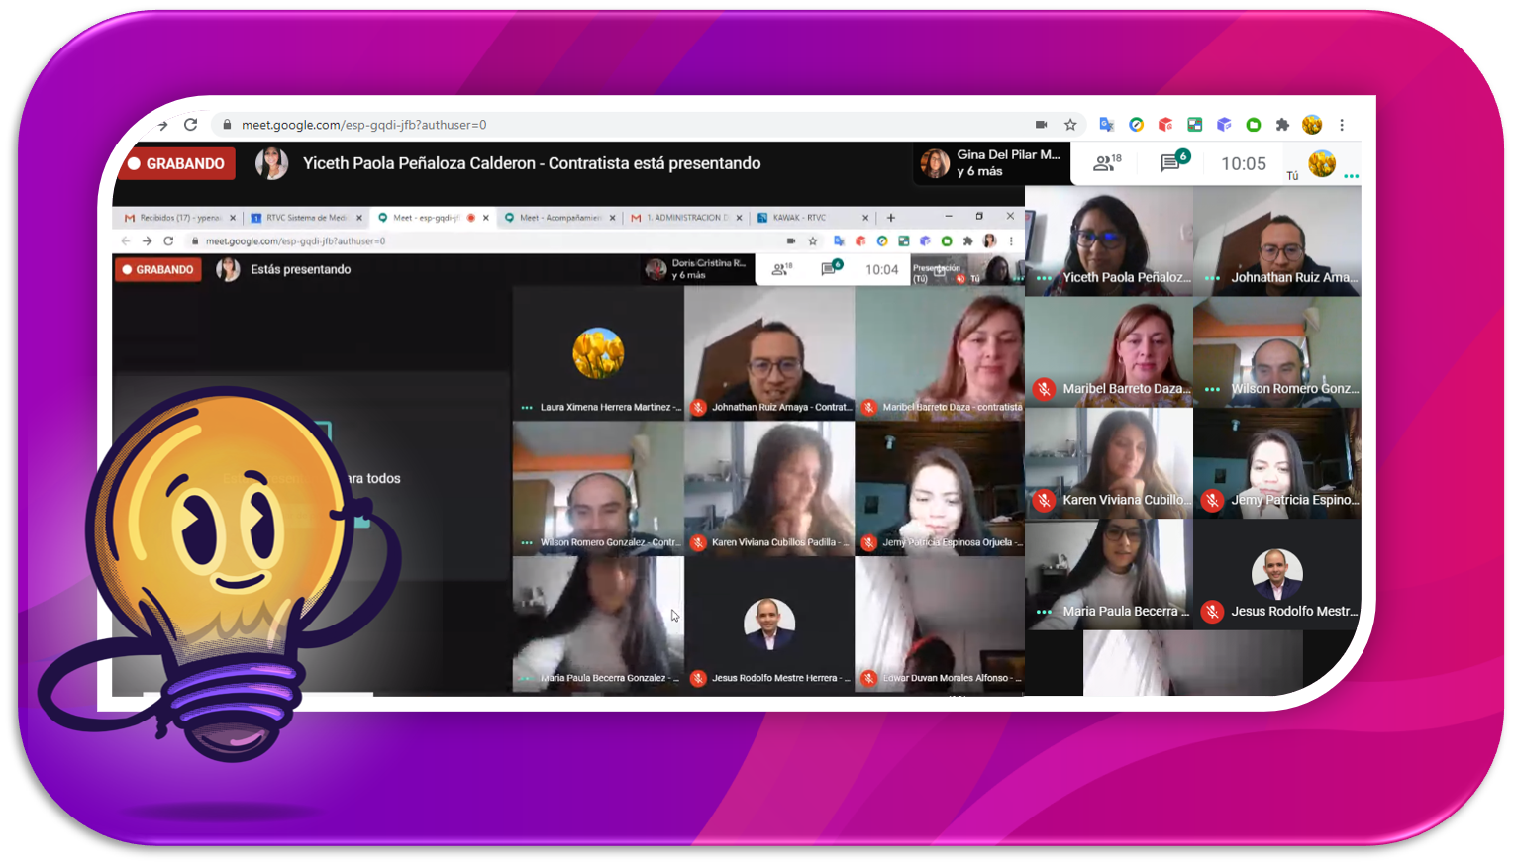Click muted mic icon on Maribel Barreto Daza... tile

click(1044, 389)
